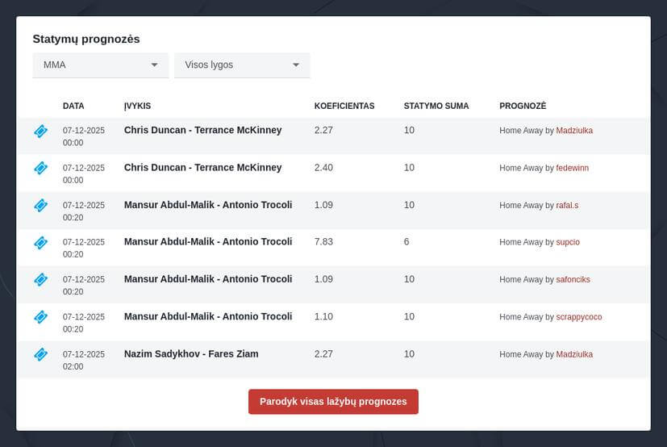
Task: Expand the Visos lygos league dropdown
Action: (242, 65)
